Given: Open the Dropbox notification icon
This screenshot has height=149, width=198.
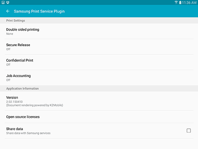Looking at the screenshot, I should pos(8,2).
